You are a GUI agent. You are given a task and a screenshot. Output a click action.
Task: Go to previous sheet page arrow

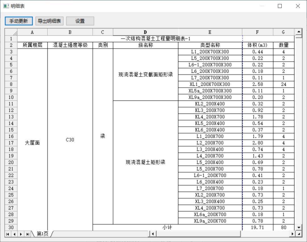pos(14,234)
